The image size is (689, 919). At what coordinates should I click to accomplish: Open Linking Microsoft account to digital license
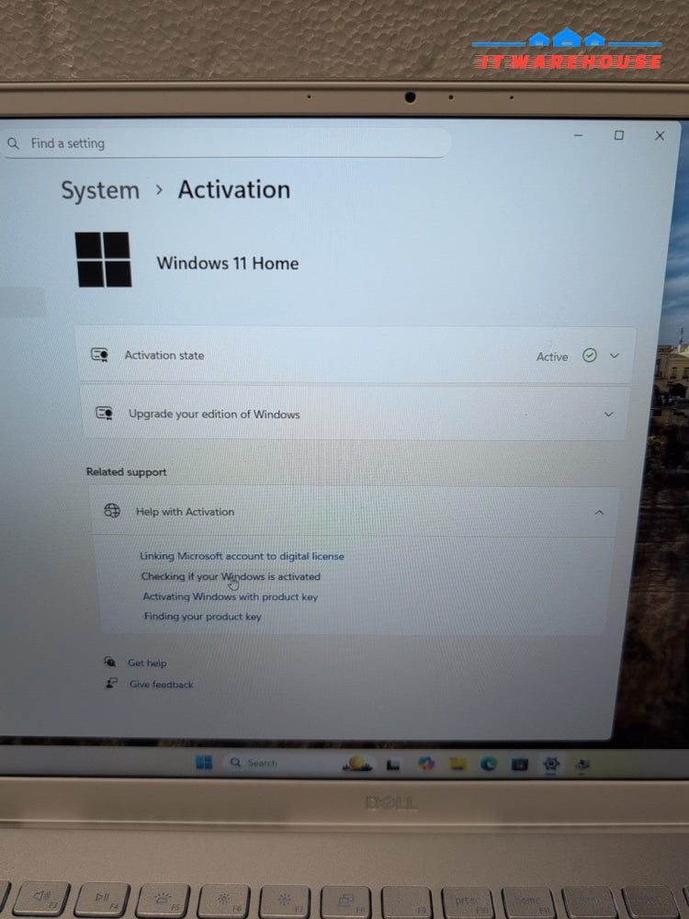(x=242, y=556)
